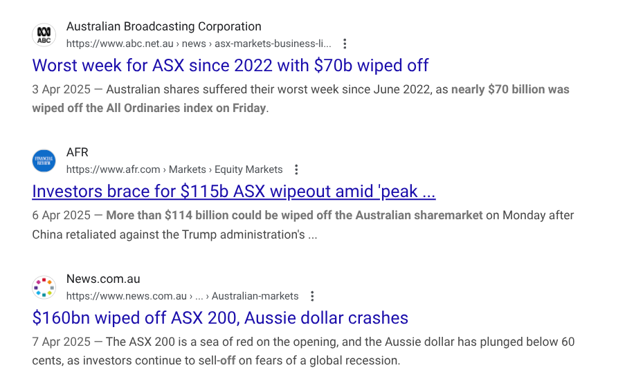Screen dimensions: 625x388
Task: Click the snippet about $70 billion wiped off
Action: (x=300, y=99)
